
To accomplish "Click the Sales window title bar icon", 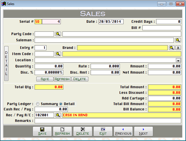I will [x=4, y=4].
